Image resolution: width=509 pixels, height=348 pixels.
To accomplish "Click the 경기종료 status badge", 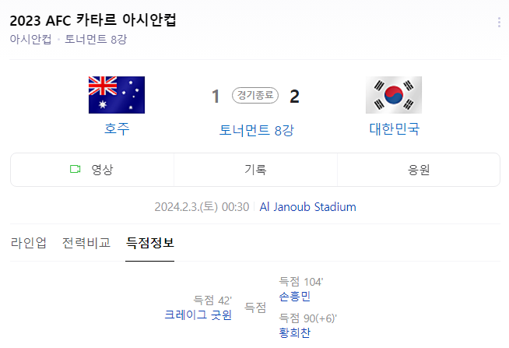I will (x=255, y=97).
